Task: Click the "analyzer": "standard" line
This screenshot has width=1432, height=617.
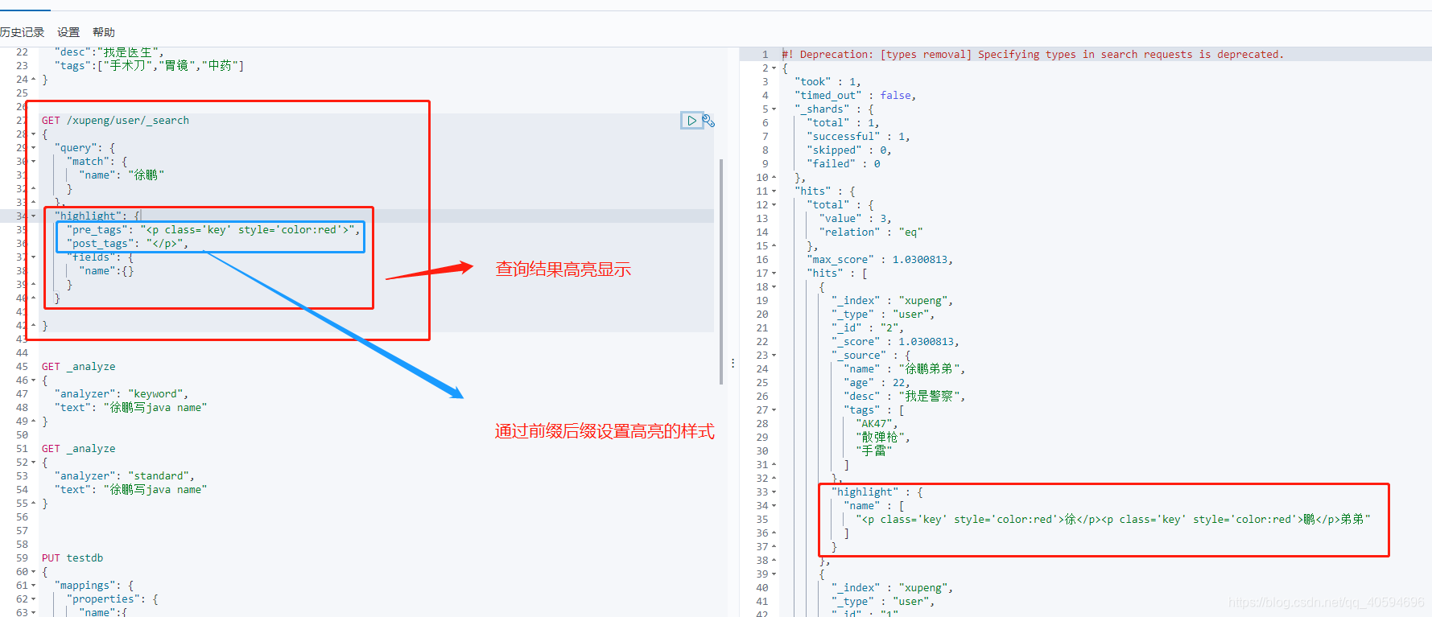Action: 125,476
